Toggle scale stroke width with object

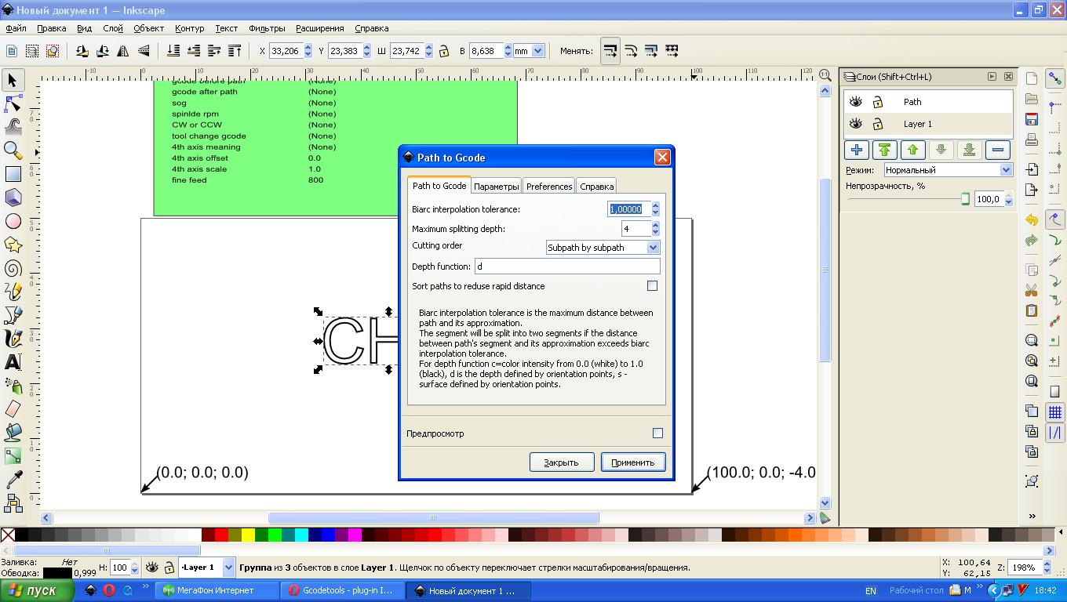(610, 51)
